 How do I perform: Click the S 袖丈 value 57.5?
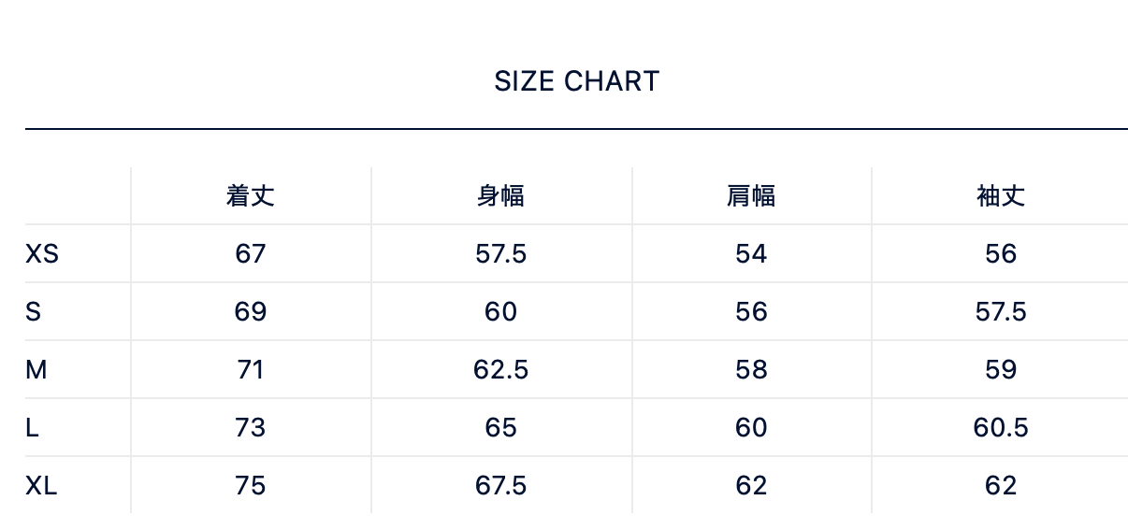coord(1001,311)
